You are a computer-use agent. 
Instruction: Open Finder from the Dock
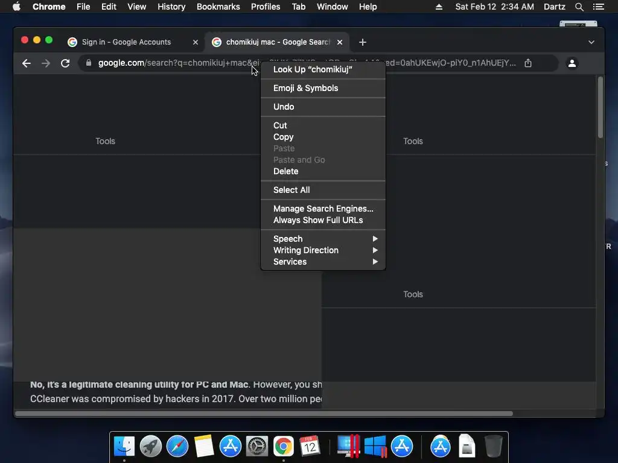124,446
